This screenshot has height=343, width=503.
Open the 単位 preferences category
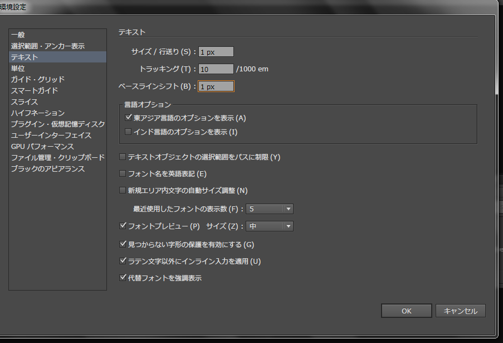pyautogui.click(x=58, y=69)
